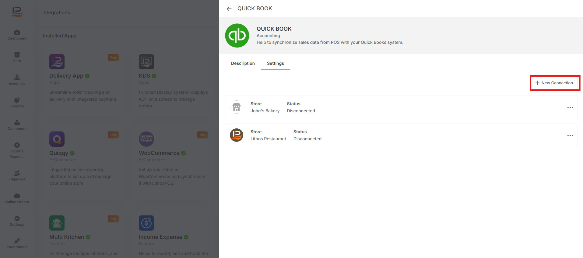Open Income Expense in the sidebar
Image resolution: width=583 pixels, height=258 pixels.
pyautogui.click(x=17, y=150)
